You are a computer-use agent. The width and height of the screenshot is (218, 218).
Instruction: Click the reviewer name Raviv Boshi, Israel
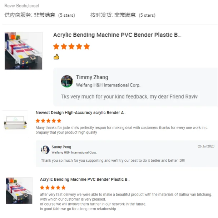pos(22,6)
